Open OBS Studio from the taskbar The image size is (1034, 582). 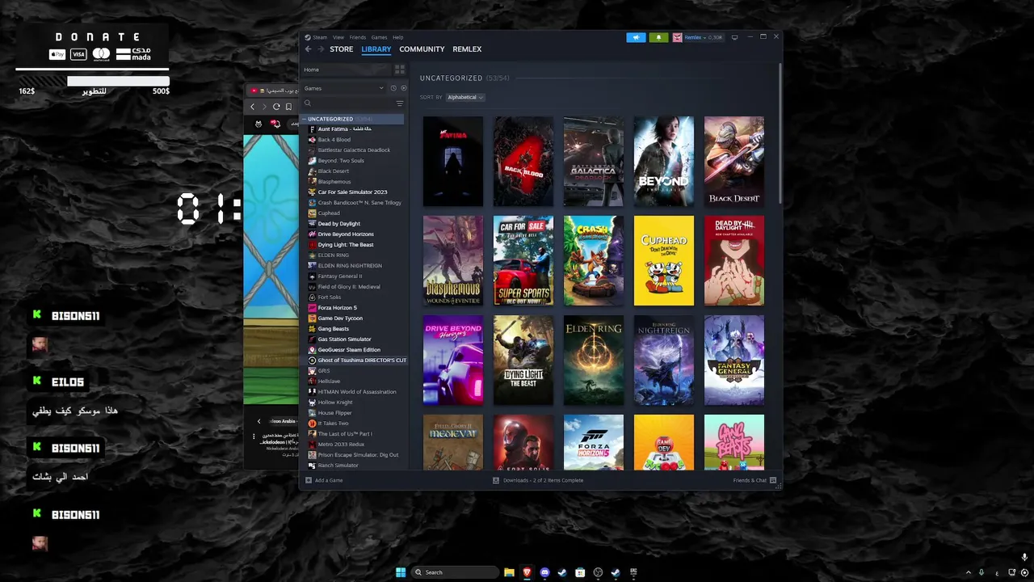point(598,572)
